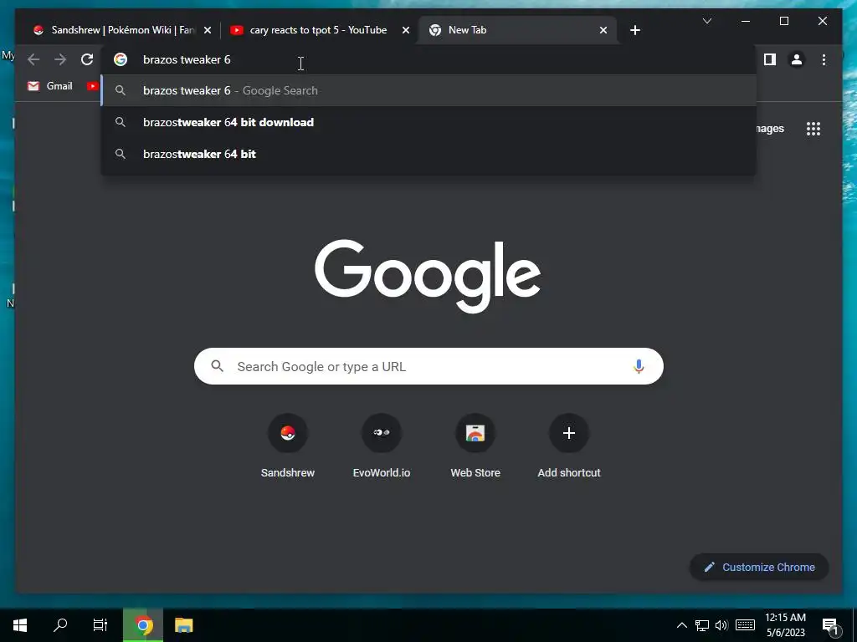Click the Search Google or type a URL box

(428, 366)
